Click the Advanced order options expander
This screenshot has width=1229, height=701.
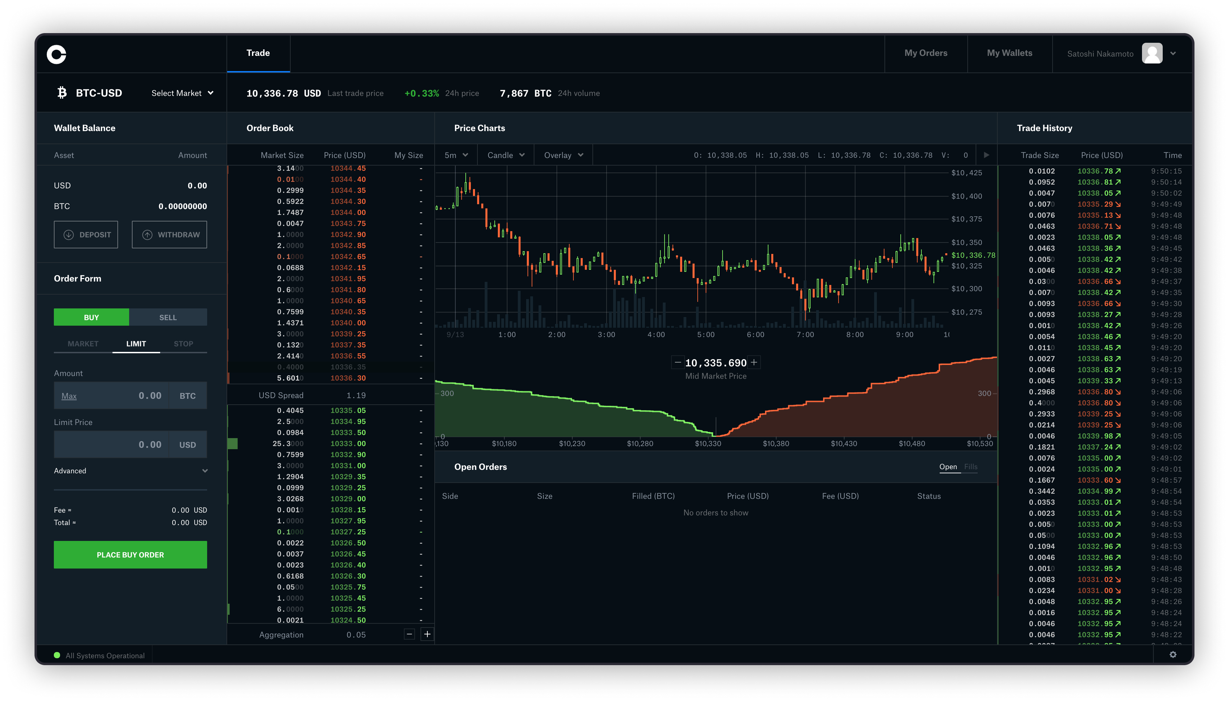(x=130, y=471)
